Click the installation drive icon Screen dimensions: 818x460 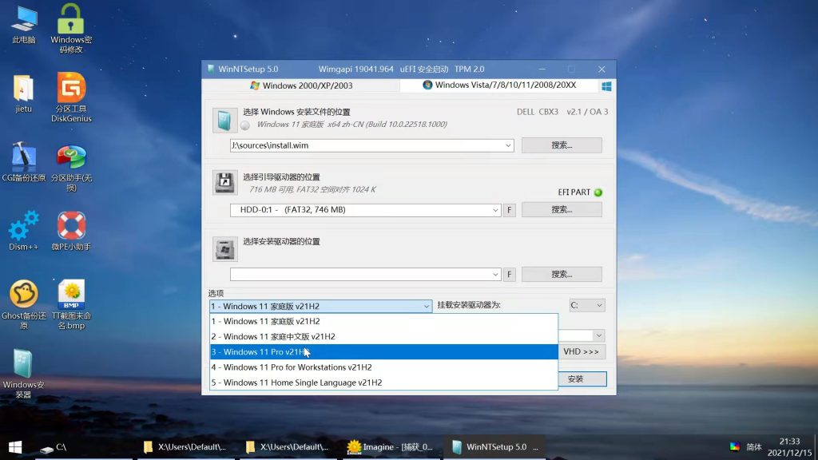coord(224,249)
